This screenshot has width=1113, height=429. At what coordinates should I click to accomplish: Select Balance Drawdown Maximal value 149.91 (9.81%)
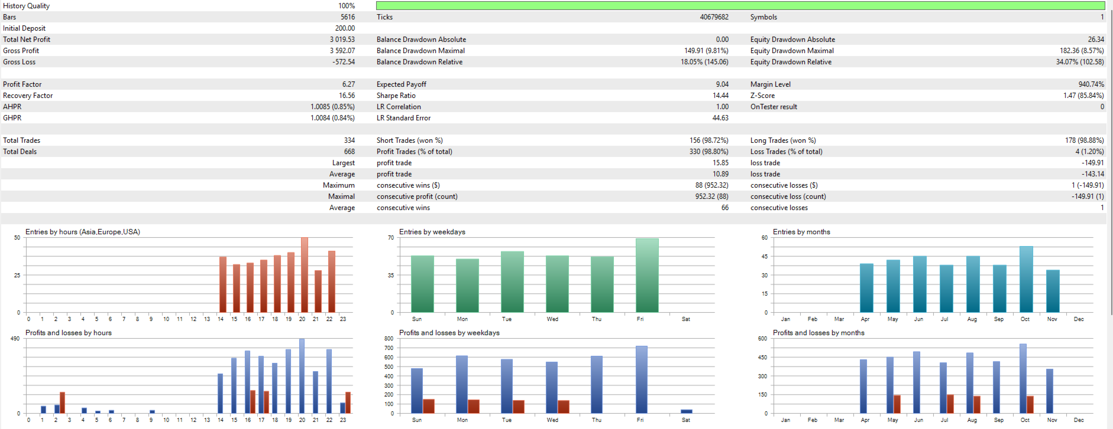706,51
